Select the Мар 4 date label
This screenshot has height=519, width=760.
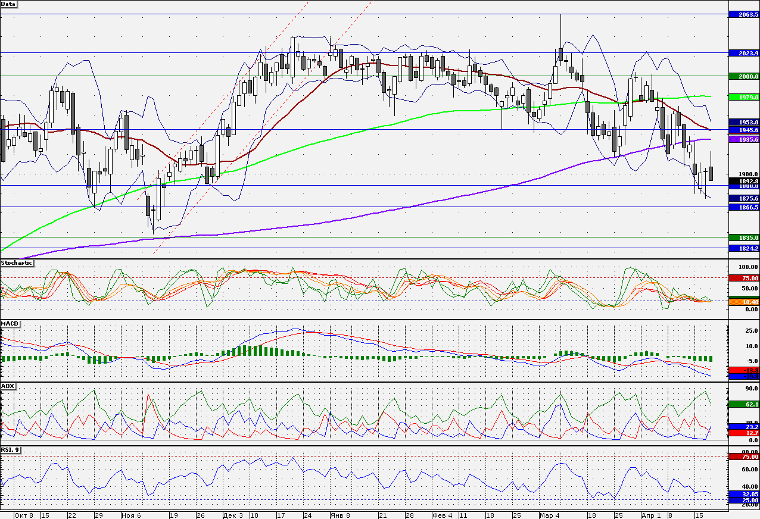[x=549, y=515]
